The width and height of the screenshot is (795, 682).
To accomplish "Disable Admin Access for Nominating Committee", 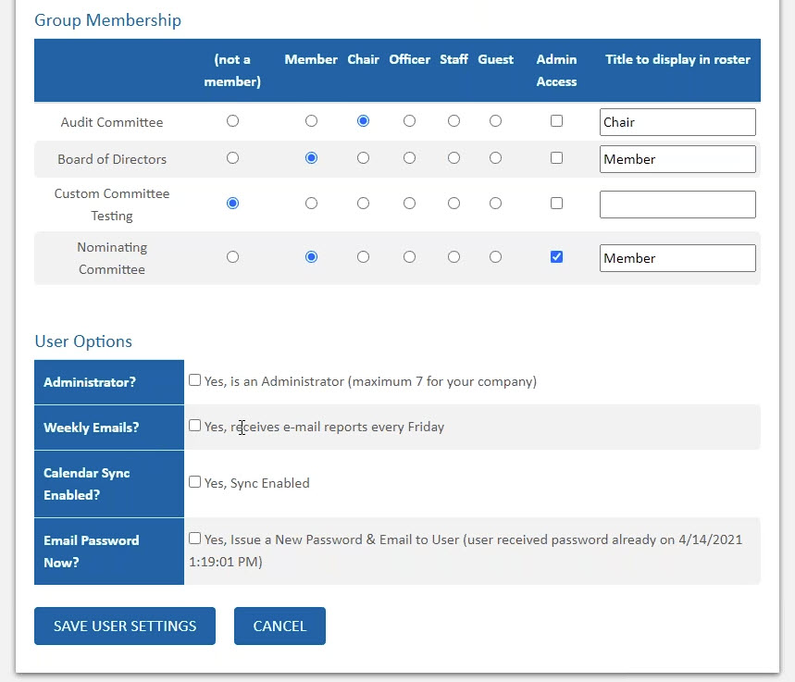I will (557, 257).
